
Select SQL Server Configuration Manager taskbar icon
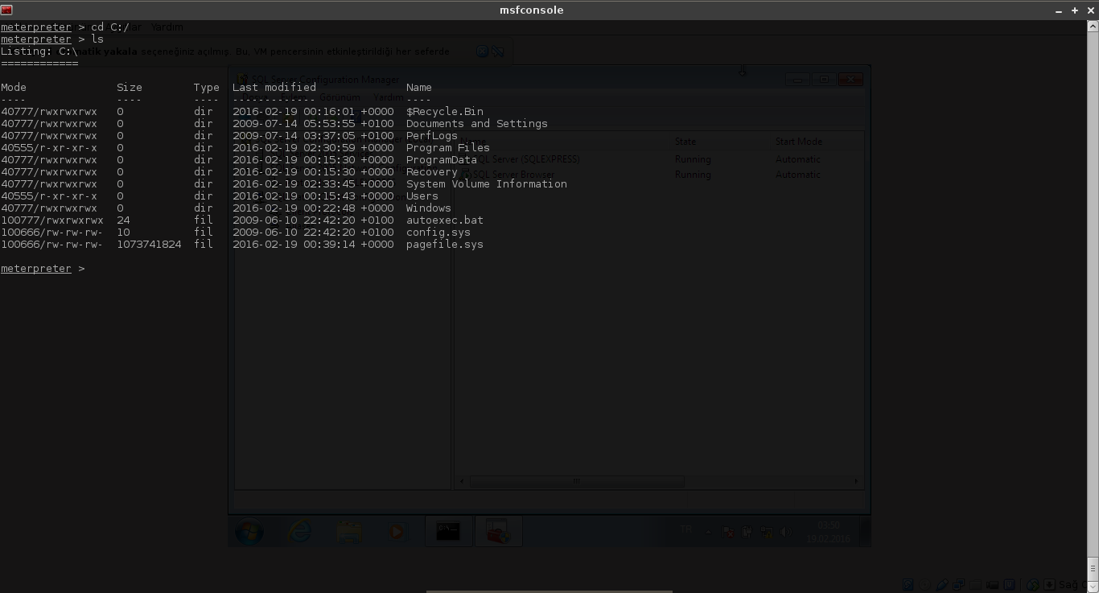pyautogui.click(x=498, y=532)
